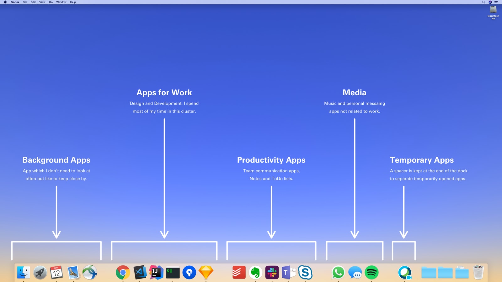Viewport: 502px width, 282px height.
Task: Open the View menu
Action: point(42,2)
